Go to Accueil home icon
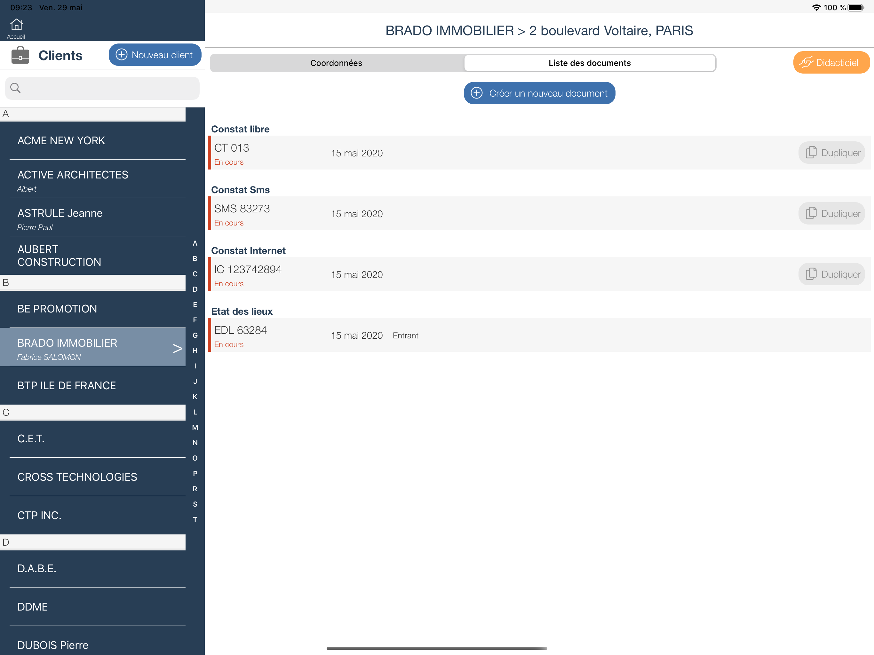This screenshot has height=655, width=874. [x=16, y=28]
